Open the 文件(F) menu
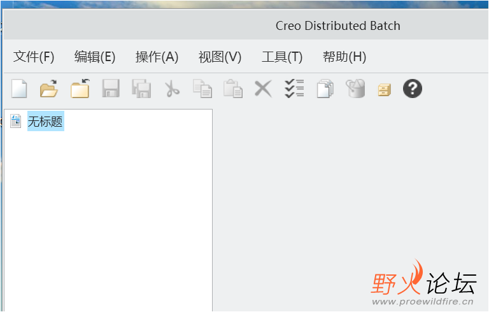This screenshot has height=312, width=489. (34, 57)
